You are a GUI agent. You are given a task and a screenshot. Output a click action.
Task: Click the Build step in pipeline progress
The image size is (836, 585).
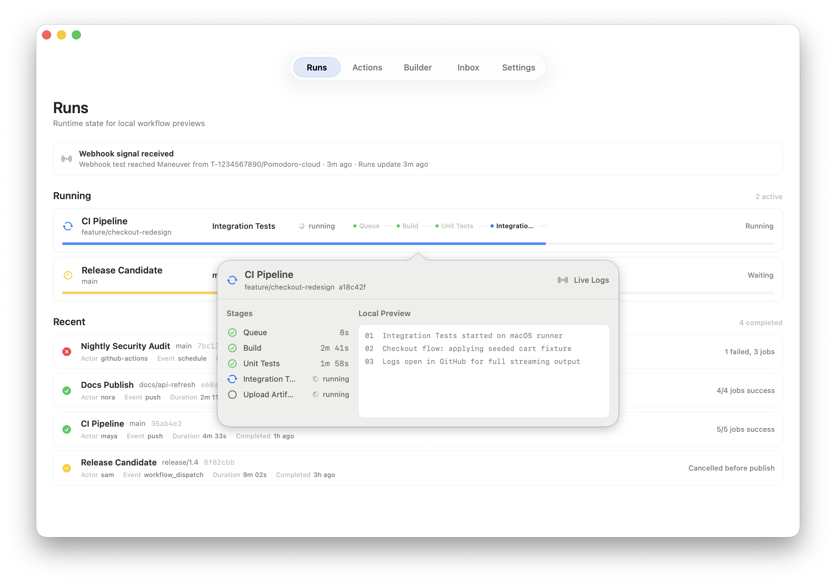[x=407, y=226]
